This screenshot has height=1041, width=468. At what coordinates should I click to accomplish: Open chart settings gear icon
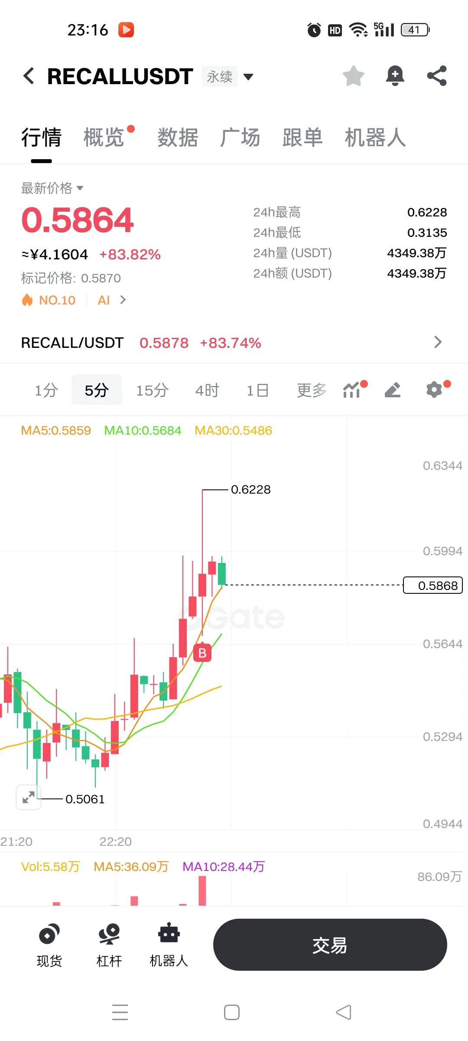[435, 390]
